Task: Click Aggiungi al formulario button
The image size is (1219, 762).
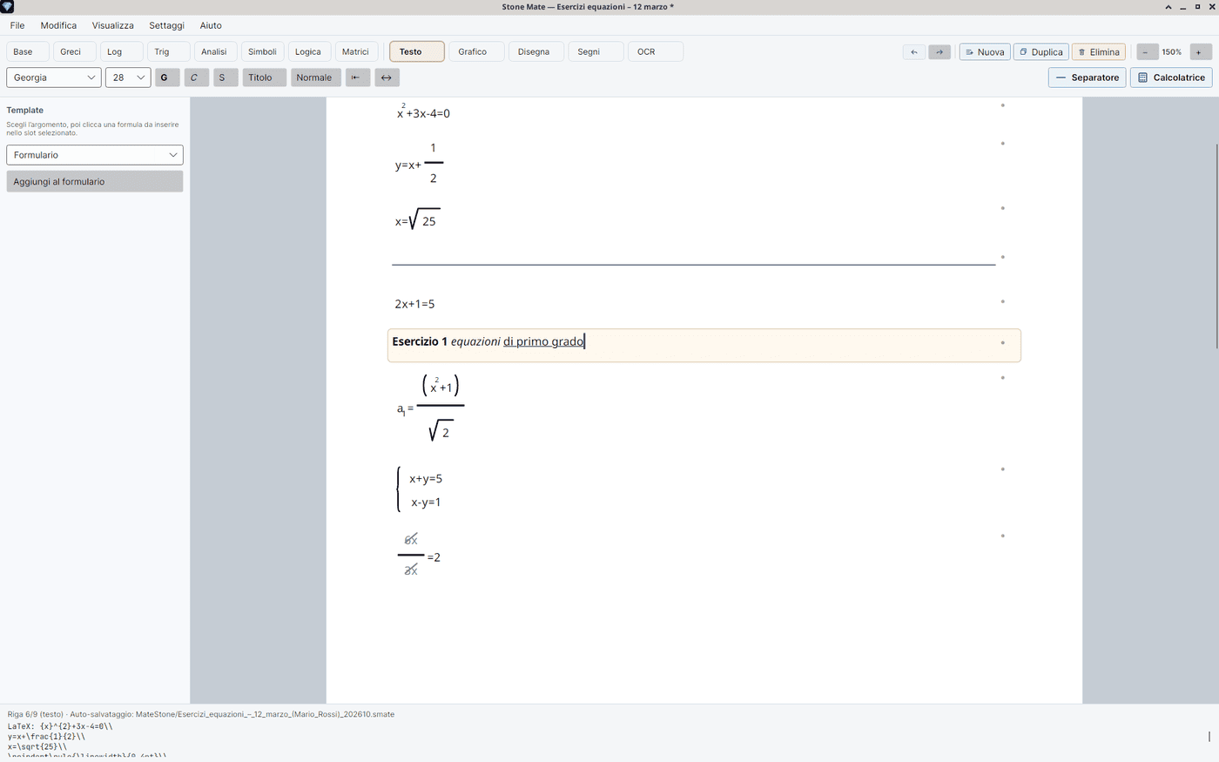Action: click(95, 181)
